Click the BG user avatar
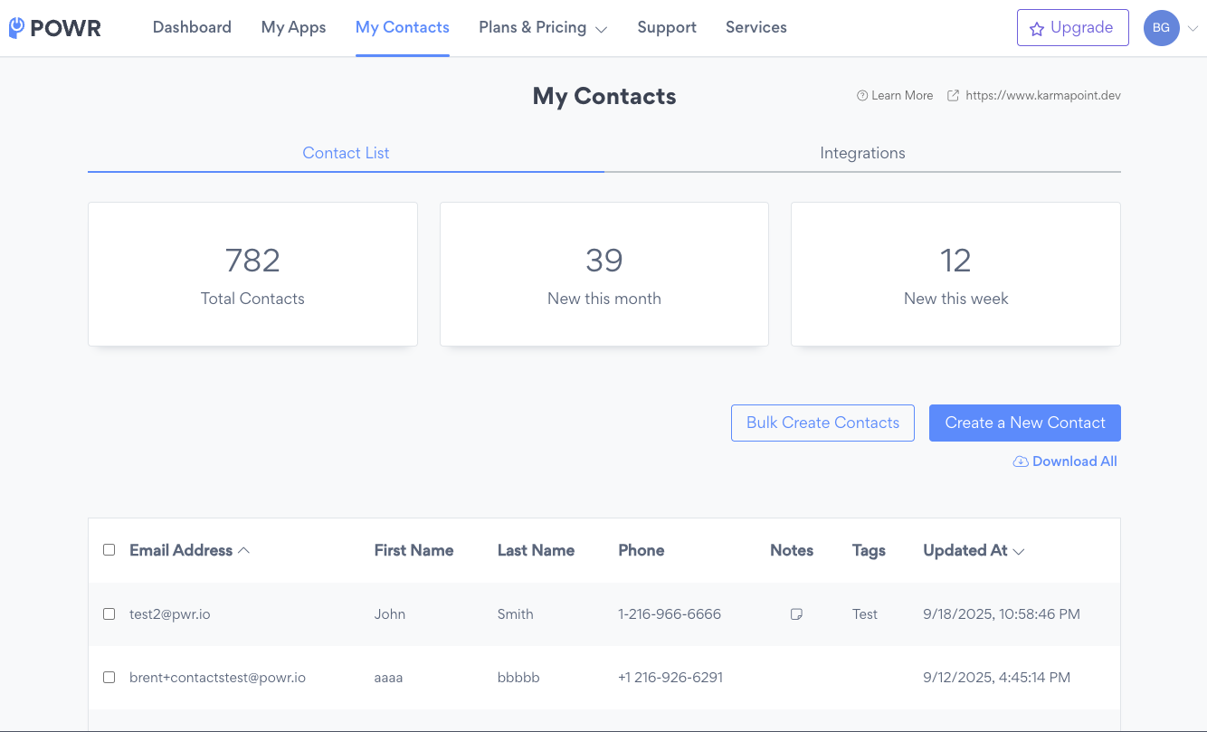The image size is (1207, 732). pos(1161,28)
